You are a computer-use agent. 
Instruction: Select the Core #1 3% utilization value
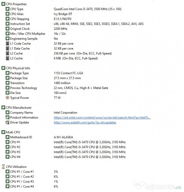(56, 172)
